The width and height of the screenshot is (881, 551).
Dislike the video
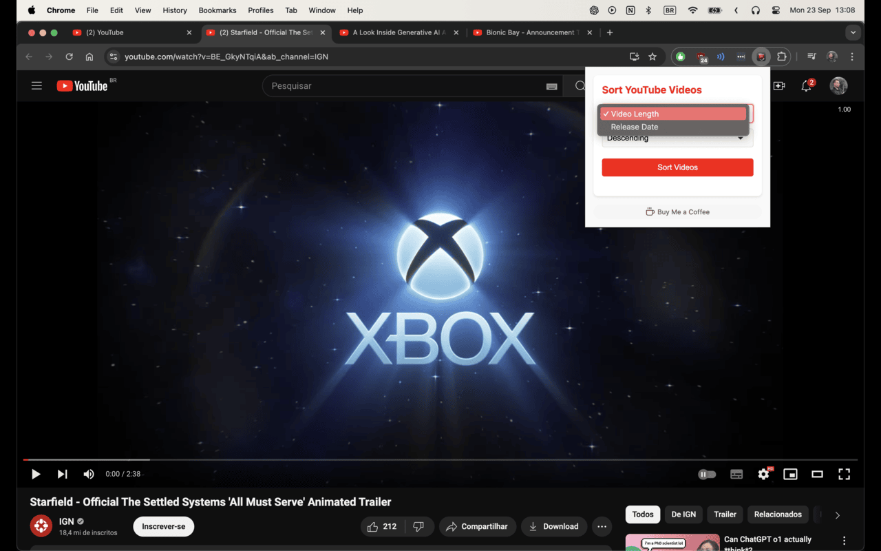click(419, 526)
